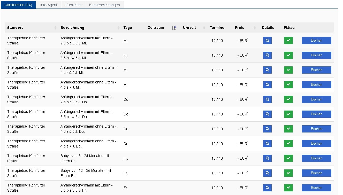The height and width of the screenshot is (195, 343).
Task: Click sort arrows in Preis header
Action: point(255,28)
